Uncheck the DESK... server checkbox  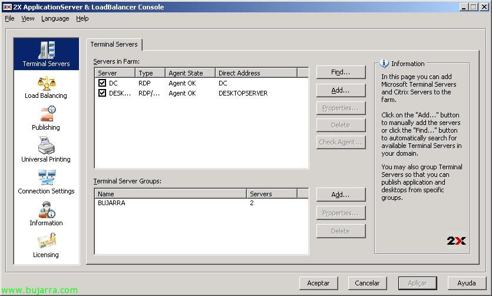tap(102, 93)
